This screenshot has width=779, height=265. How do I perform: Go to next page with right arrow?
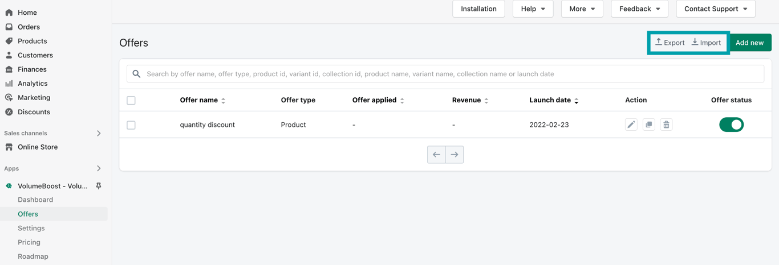[x=455, y=155]
